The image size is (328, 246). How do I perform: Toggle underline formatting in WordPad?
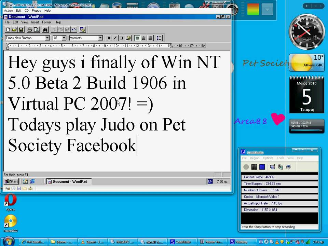(x=122, y=38)
